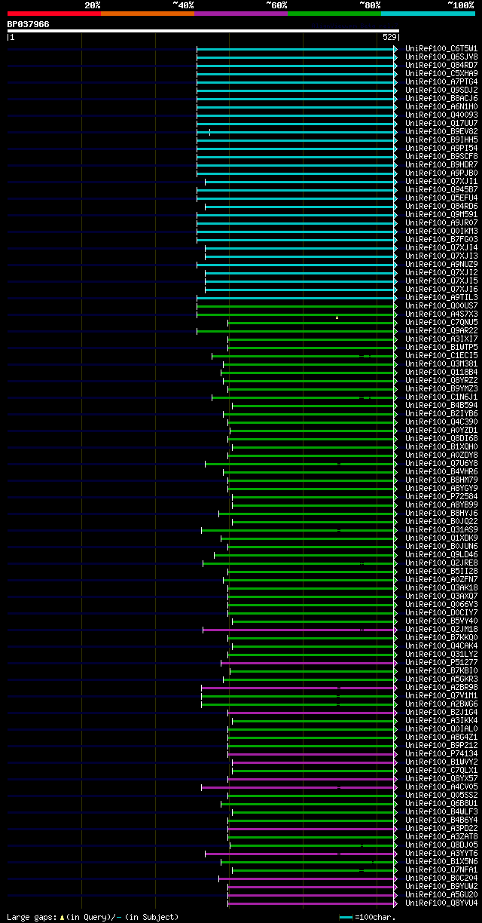Click the purple alignment bar for UniRef100_A2BR98
Image resolution: width=482 pixels, height=923 pixels.
point(299,688)
